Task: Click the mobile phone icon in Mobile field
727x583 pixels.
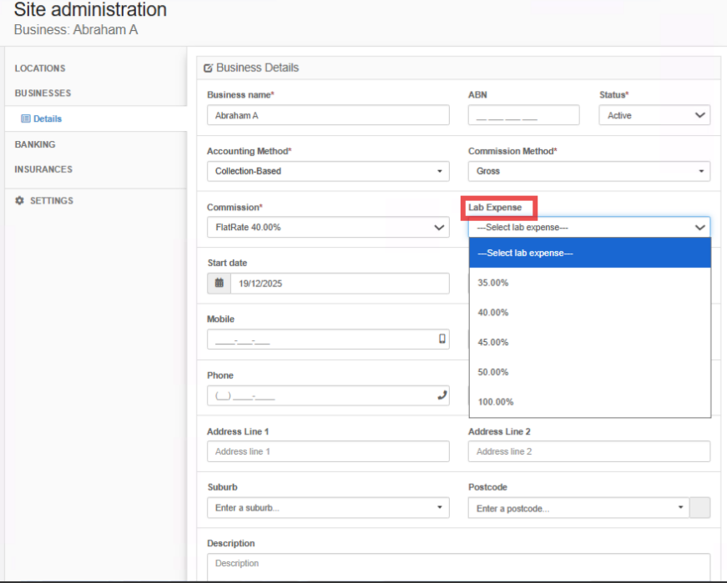Action: (442, 339)
